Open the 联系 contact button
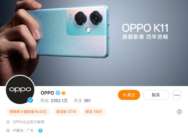 (156, 95)
